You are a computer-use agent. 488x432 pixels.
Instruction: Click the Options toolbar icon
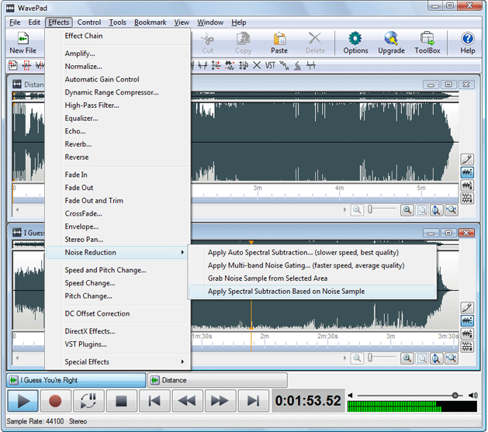click(x=355, y=43)
